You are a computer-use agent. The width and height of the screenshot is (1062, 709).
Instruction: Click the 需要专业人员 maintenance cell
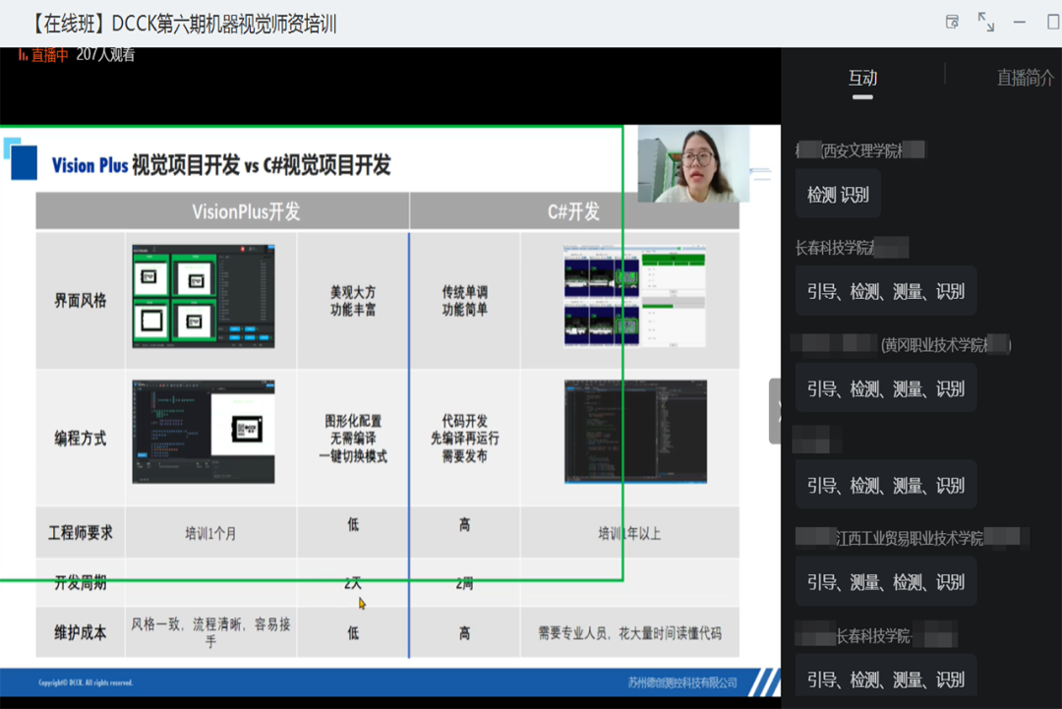630,633
